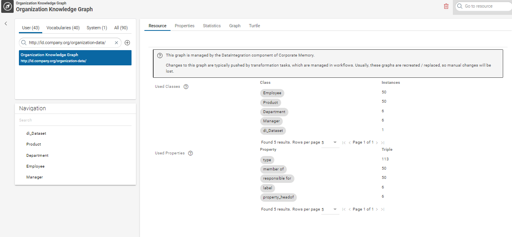
Task: Open Employee class in Navigation
Action: (x=35, y=166)
